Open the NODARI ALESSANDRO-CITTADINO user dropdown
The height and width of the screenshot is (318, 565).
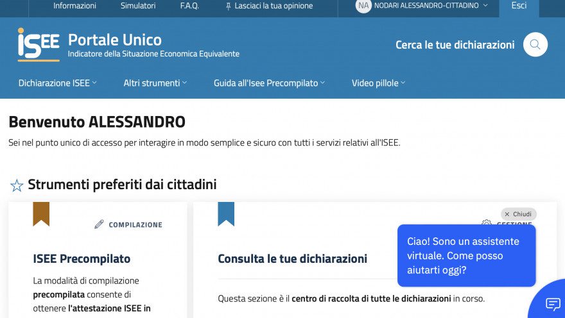click(x=431, y=6)
